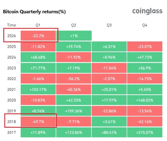
Task: Click the 2026 Q2 cell showing +1%
Action: pyautogui.click(x=74, y=36)
